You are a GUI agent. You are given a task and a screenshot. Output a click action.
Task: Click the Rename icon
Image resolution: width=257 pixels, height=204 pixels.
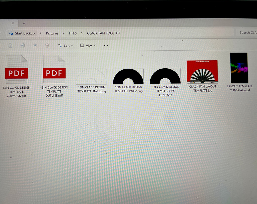23,45
